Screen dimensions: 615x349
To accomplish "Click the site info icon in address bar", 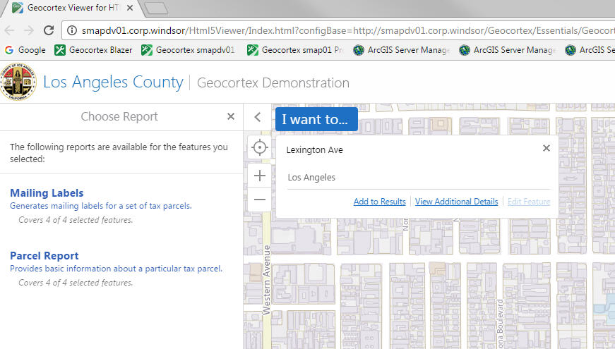I will [72, 30].
